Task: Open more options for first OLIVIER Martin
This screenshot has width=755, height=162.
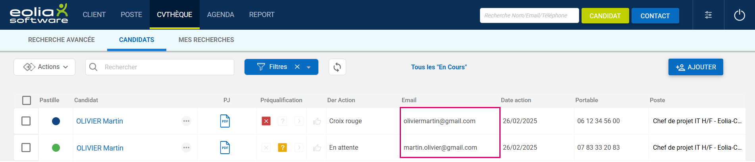Action: [x=186, y=121]
